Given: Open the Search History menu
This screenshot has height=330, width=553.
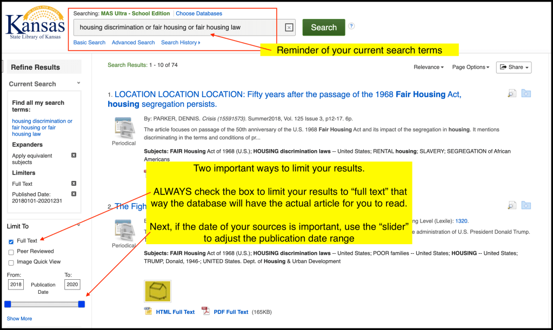Looking at the screenshot, I should pyautogui.click(x=180, y=43).
